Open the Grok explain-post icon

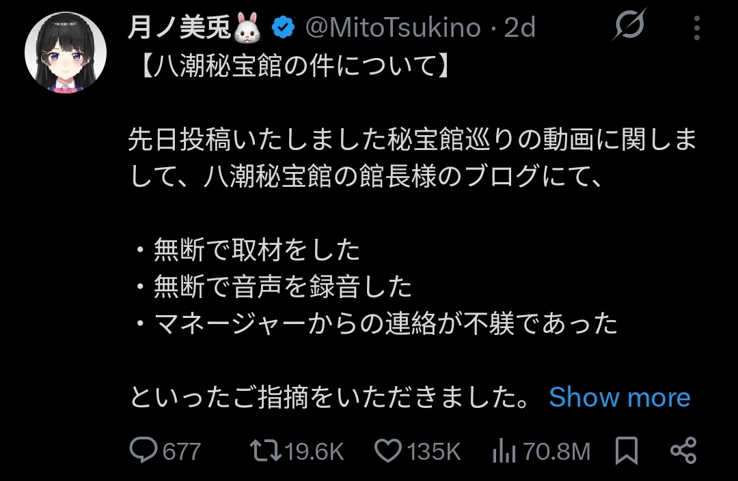tap(629, 28)
